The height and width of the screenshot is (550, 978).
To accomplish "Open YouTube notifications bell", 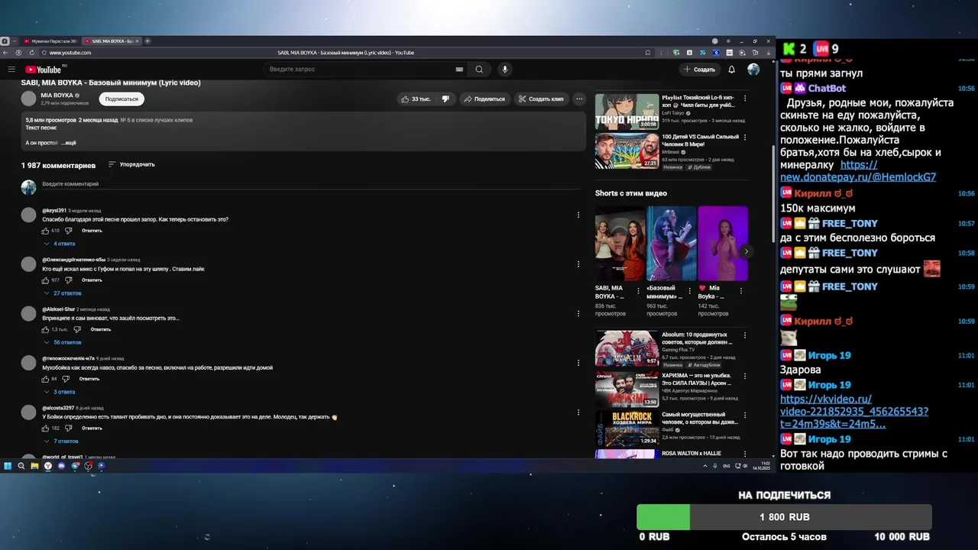I will pyautogui.click(x=731, y=70).
